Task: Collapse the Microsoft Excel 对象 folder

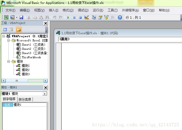Action: coord(8,41)
